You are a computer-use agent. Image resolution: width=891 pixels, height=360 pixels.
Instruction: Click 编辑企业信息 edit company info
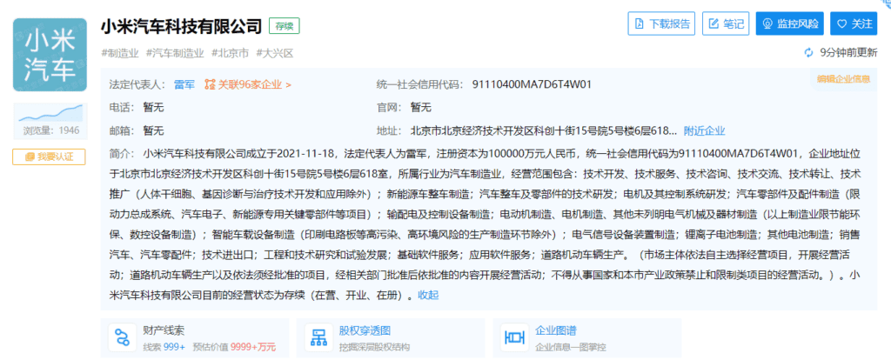point(843,79)
